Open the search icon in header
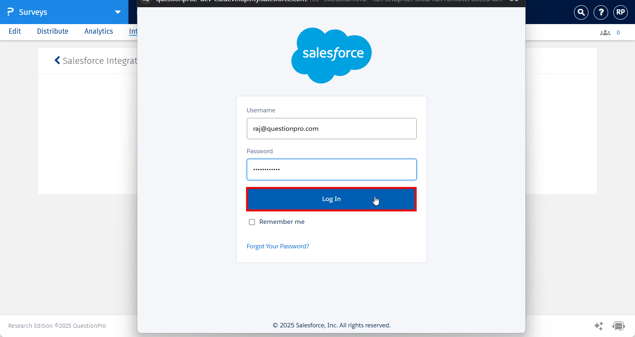 coord(581,12)
